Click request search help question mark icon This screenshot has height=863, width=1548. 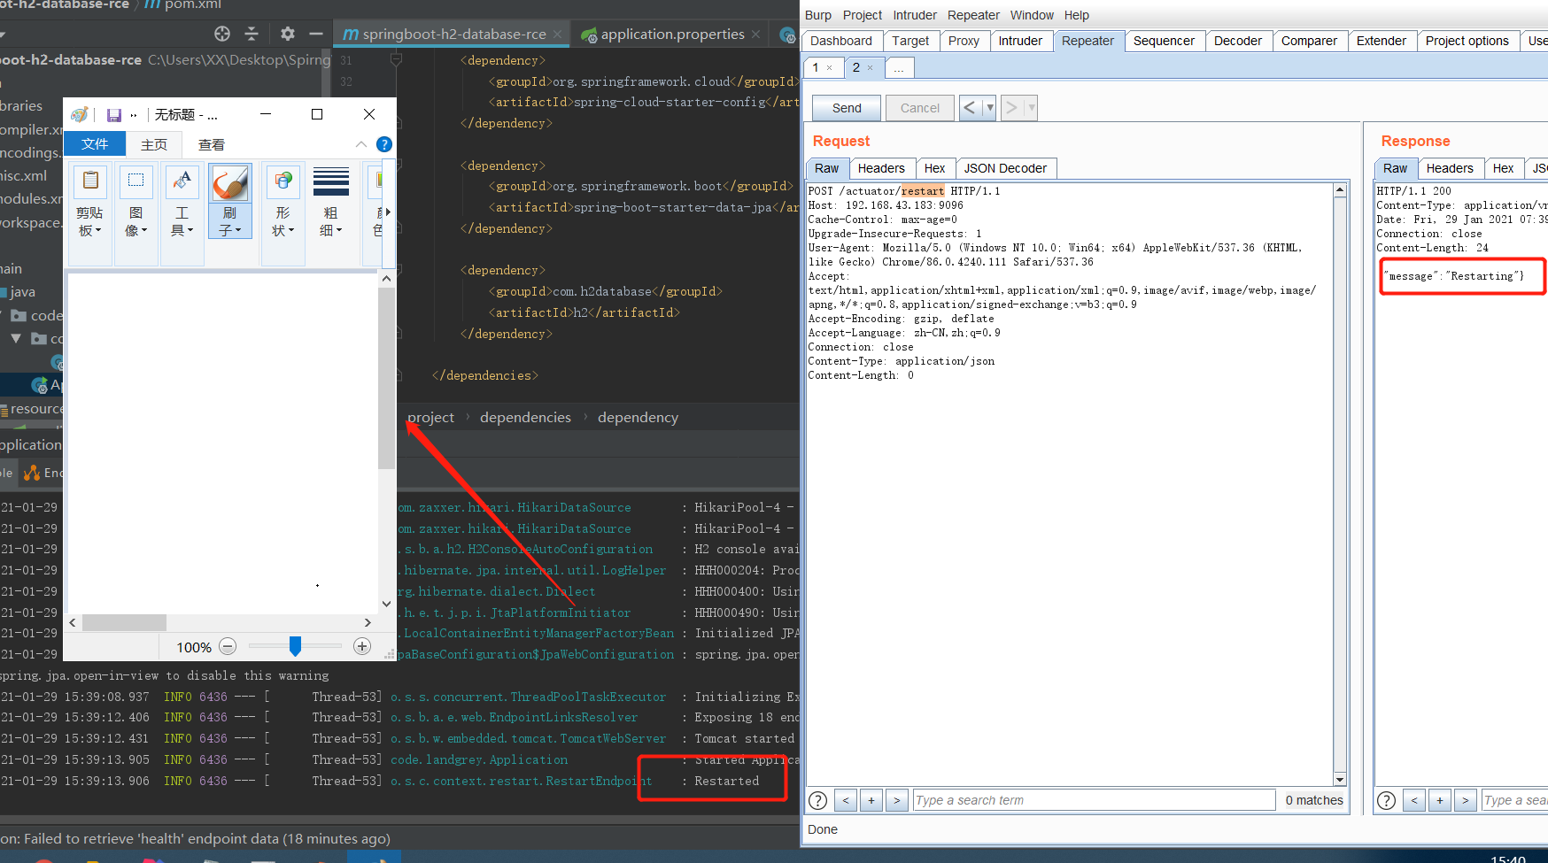[818, 800]
